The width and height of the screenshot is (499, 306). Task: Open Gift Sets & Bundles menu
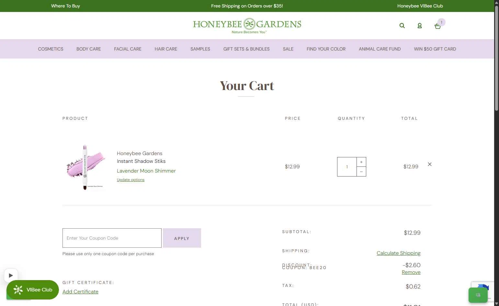(x=246, y=49)
